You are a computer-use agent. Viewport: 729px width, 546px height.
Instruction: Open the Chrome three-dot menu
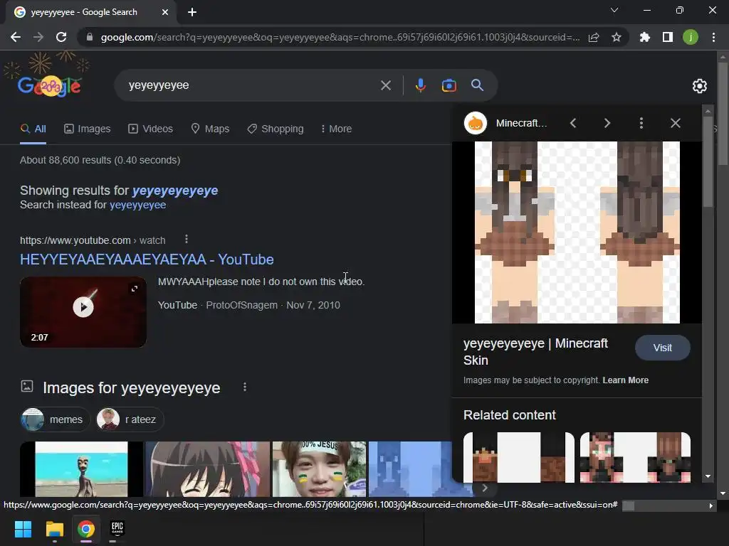(x=713, y=37)
